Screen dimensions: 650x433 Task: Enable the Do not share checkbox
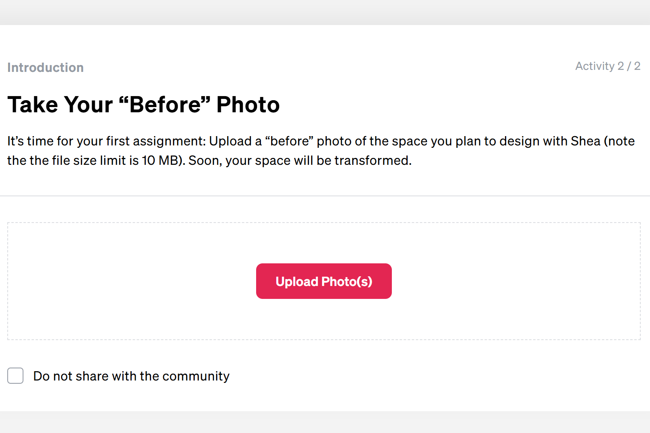[15, 376]
